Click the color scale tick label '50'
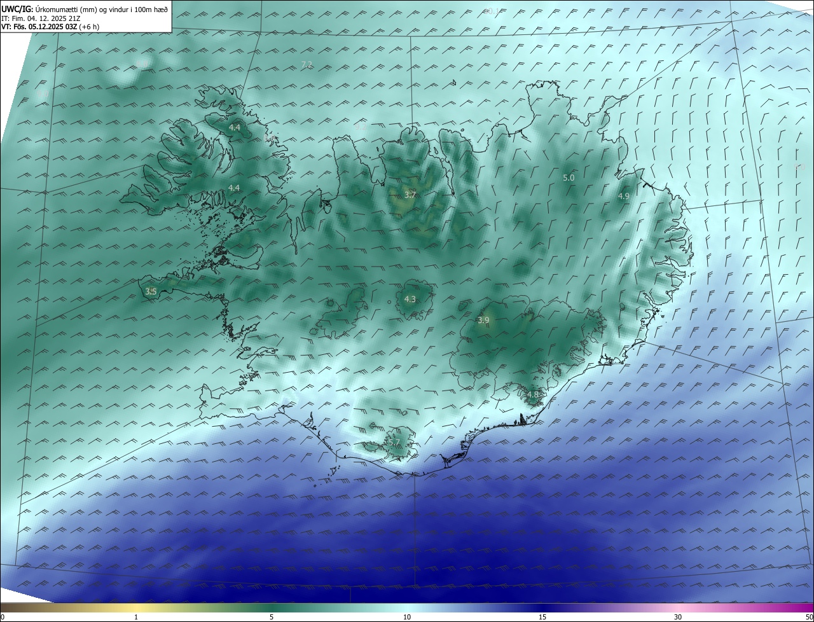Screen dimensions: 814x622 pyautogui.click(x=809, y=617)
